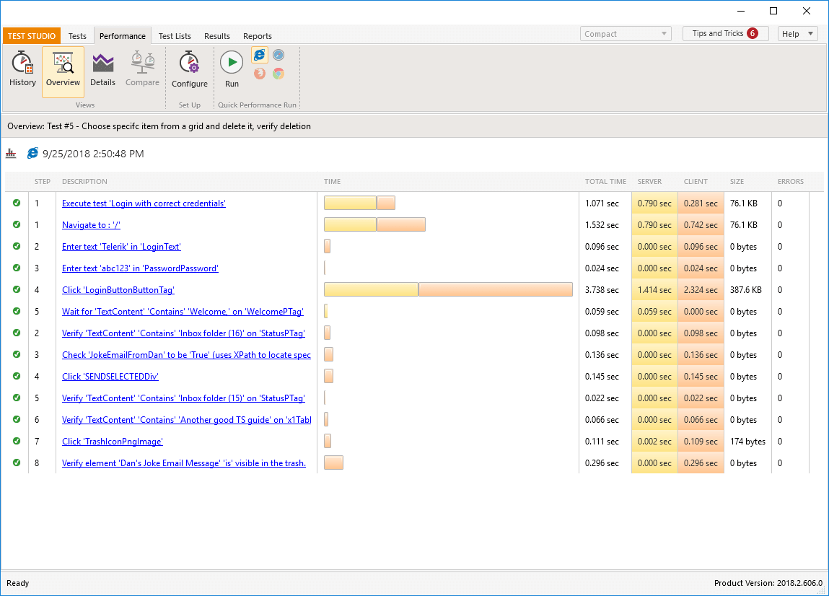This screenshot has width=829, height=596.
Task: Select Chrome browser for quick run
Action: click(x=278, y=74)
